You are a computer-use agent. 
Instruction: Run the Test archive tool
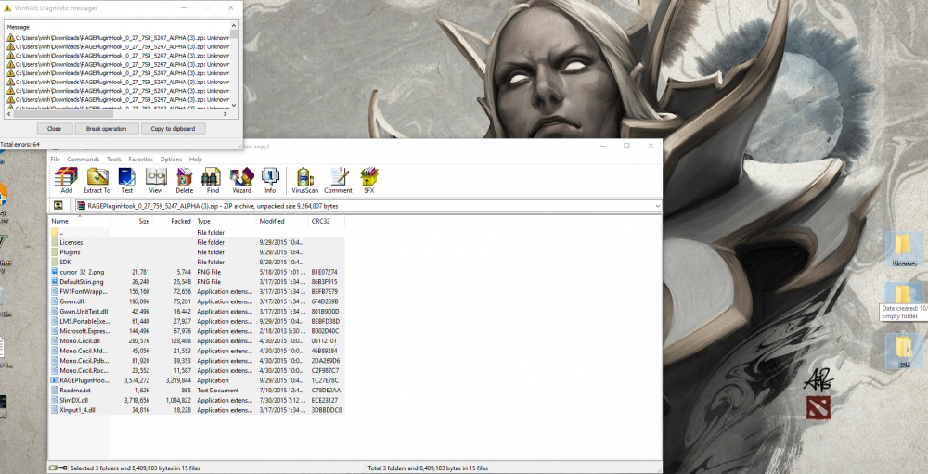127,180
